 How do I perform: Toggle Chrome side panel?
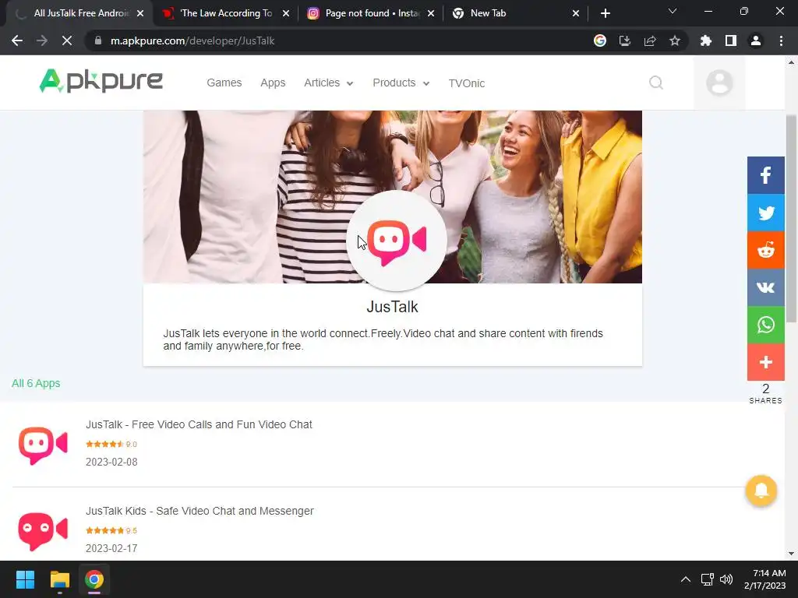point(730,40)
